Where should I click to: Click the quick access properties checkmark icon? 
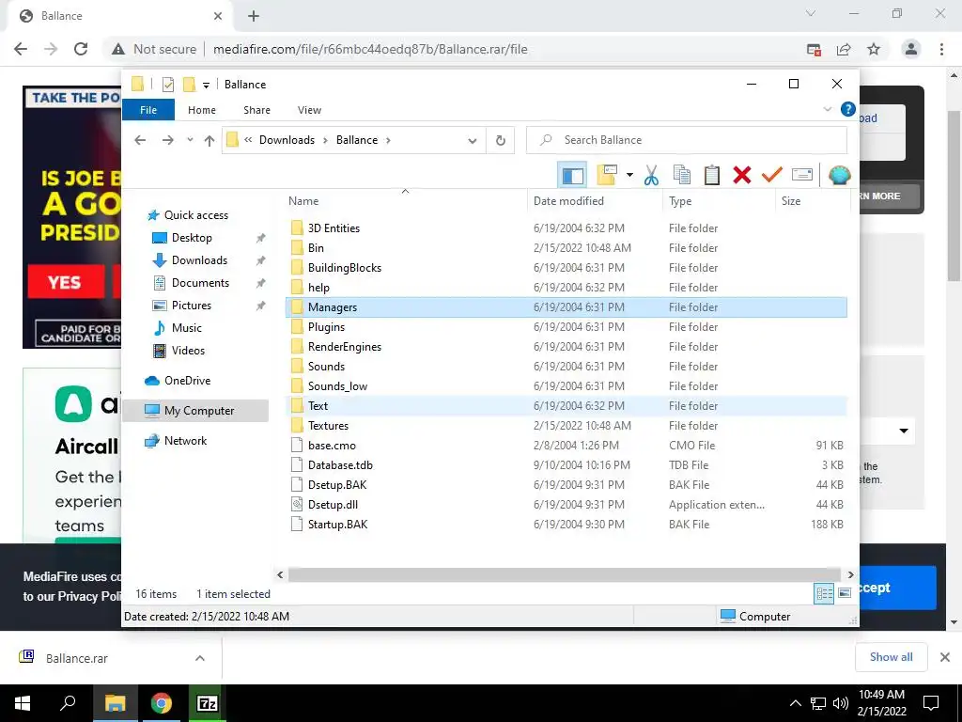coord(167,85)
